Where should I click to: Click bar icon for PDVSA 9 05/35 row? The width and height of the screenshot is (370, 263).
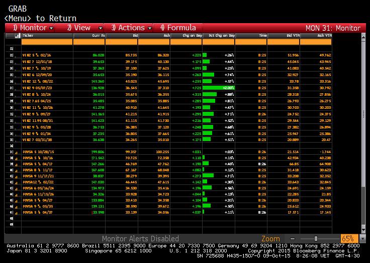[x=16, y=207]
